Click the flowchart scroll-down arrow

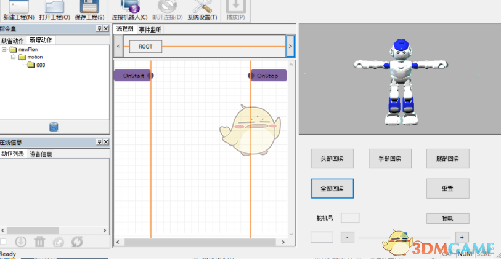point(291,235)
